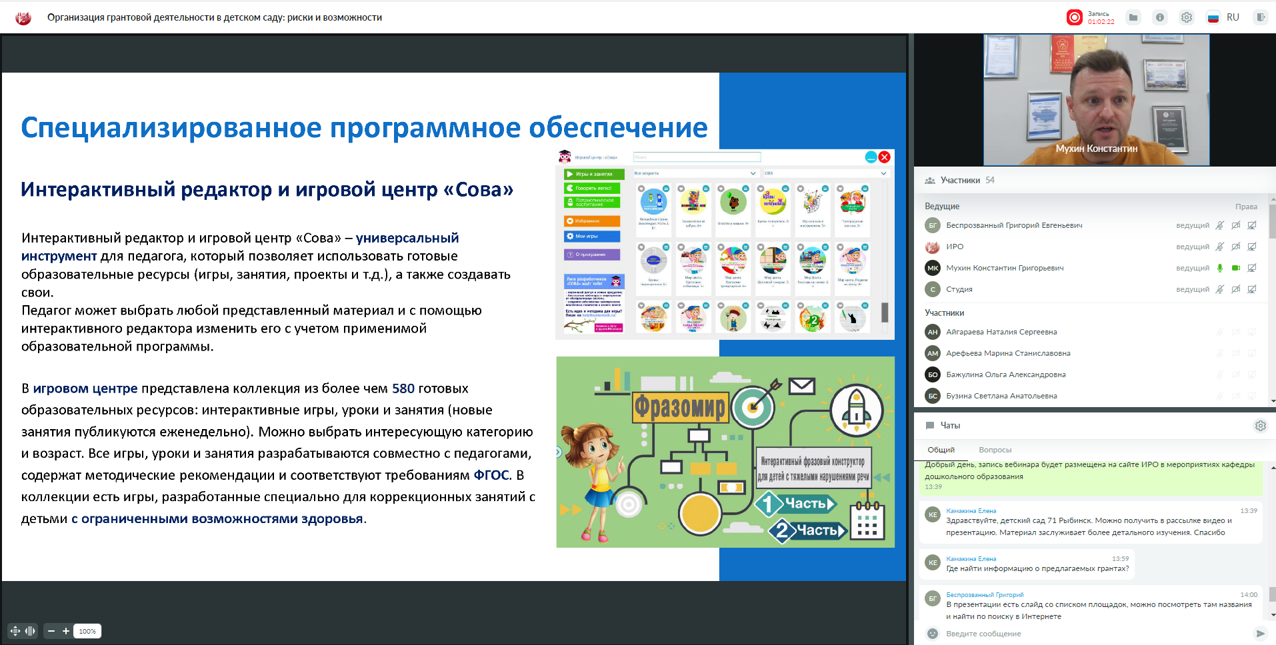Image resolution: width=1276 pixels, height=645 pixels.
Task: Switch to the Общий chat tab
Action: pyautogui.click(x=941, y=450)
